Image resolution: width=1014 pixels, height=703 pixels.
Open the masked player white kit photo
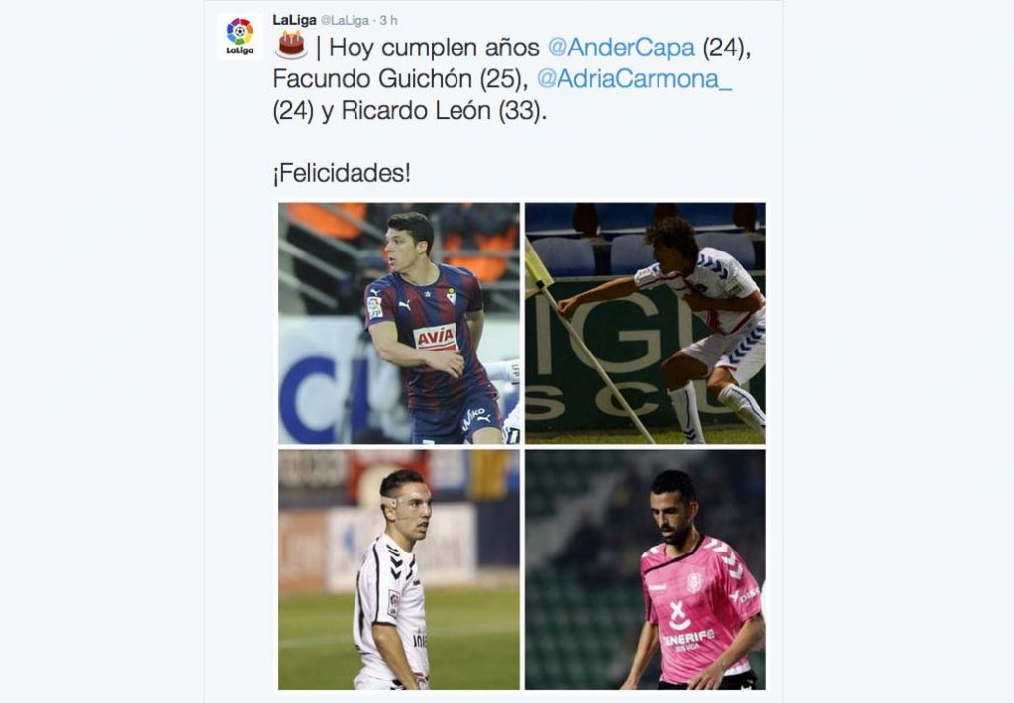pyautogui.click(x=399, y=569)
